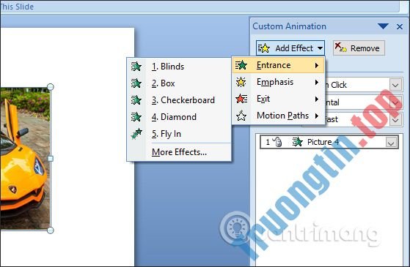Click the bottom-right resize handle of picture
This screenshot has width=410, height=267.
51,230
